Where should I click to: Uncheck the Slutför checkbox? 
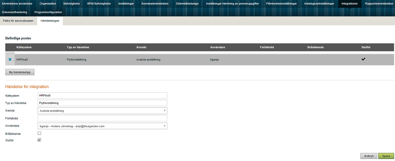pyautogui.click(x=39, y=140)
